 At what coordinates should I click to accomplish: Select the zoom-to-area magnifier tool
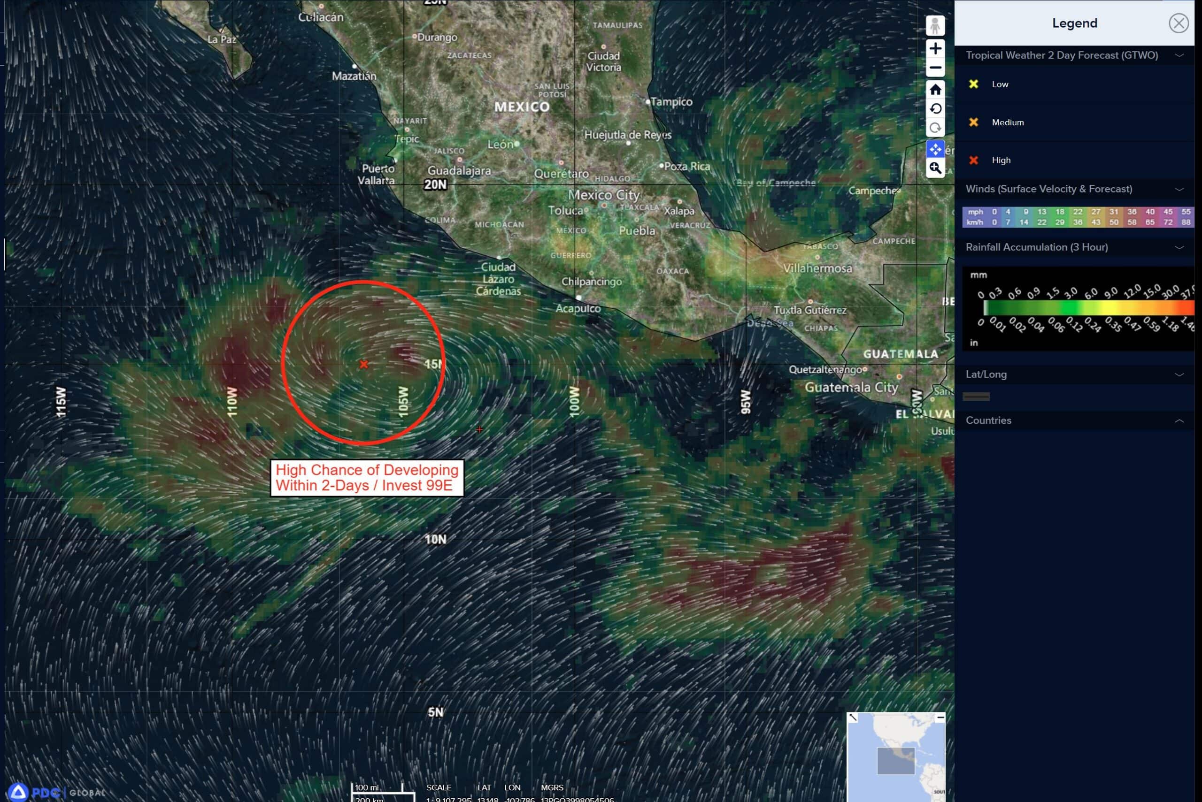tap(935, 168)
